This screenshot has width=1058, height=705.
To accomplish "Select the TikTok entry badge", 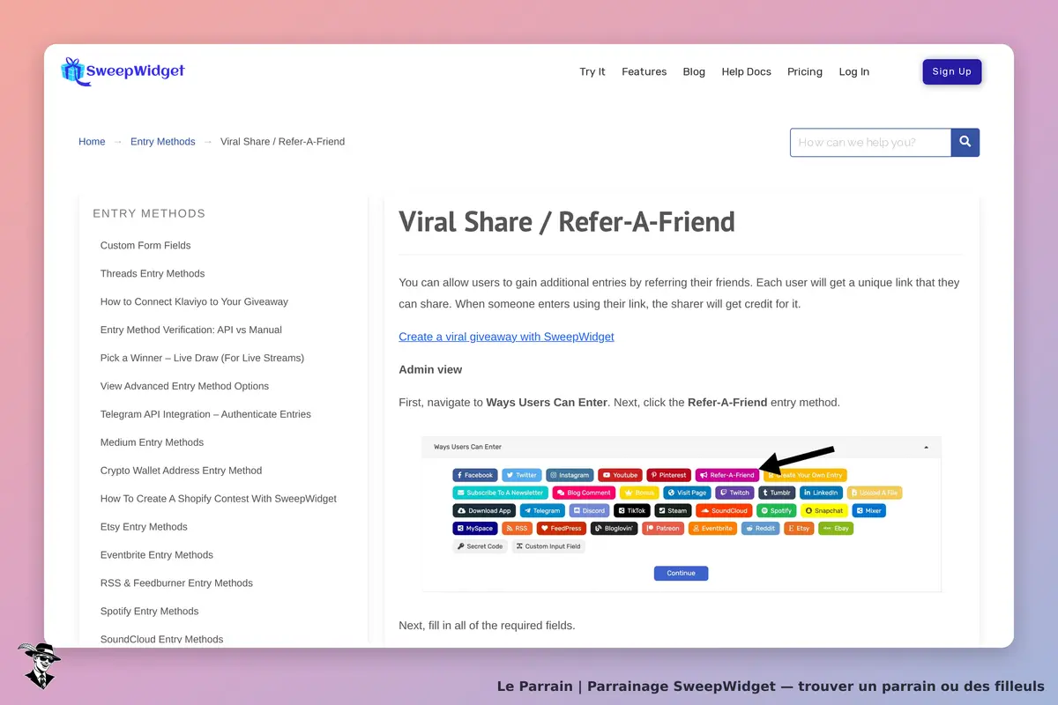I will click(632, 510).
